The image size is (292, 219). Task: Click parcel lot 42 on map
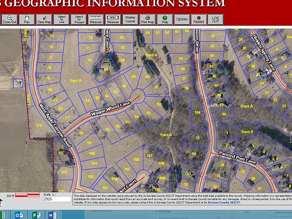tap(213, 36)
